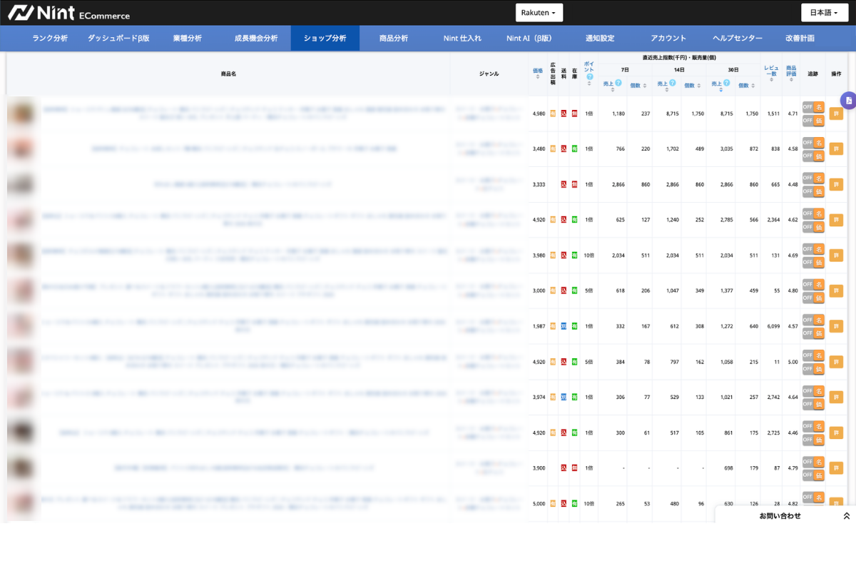This screenshot has width=856, height=571.
Task: Open help icon beside 7日 売上 header
Action: (x=618, y=83)
